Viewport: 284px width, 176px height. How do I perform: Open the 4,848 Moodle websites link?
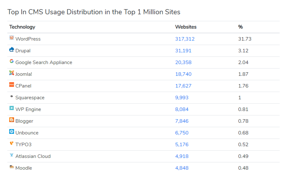coord(182,168)
